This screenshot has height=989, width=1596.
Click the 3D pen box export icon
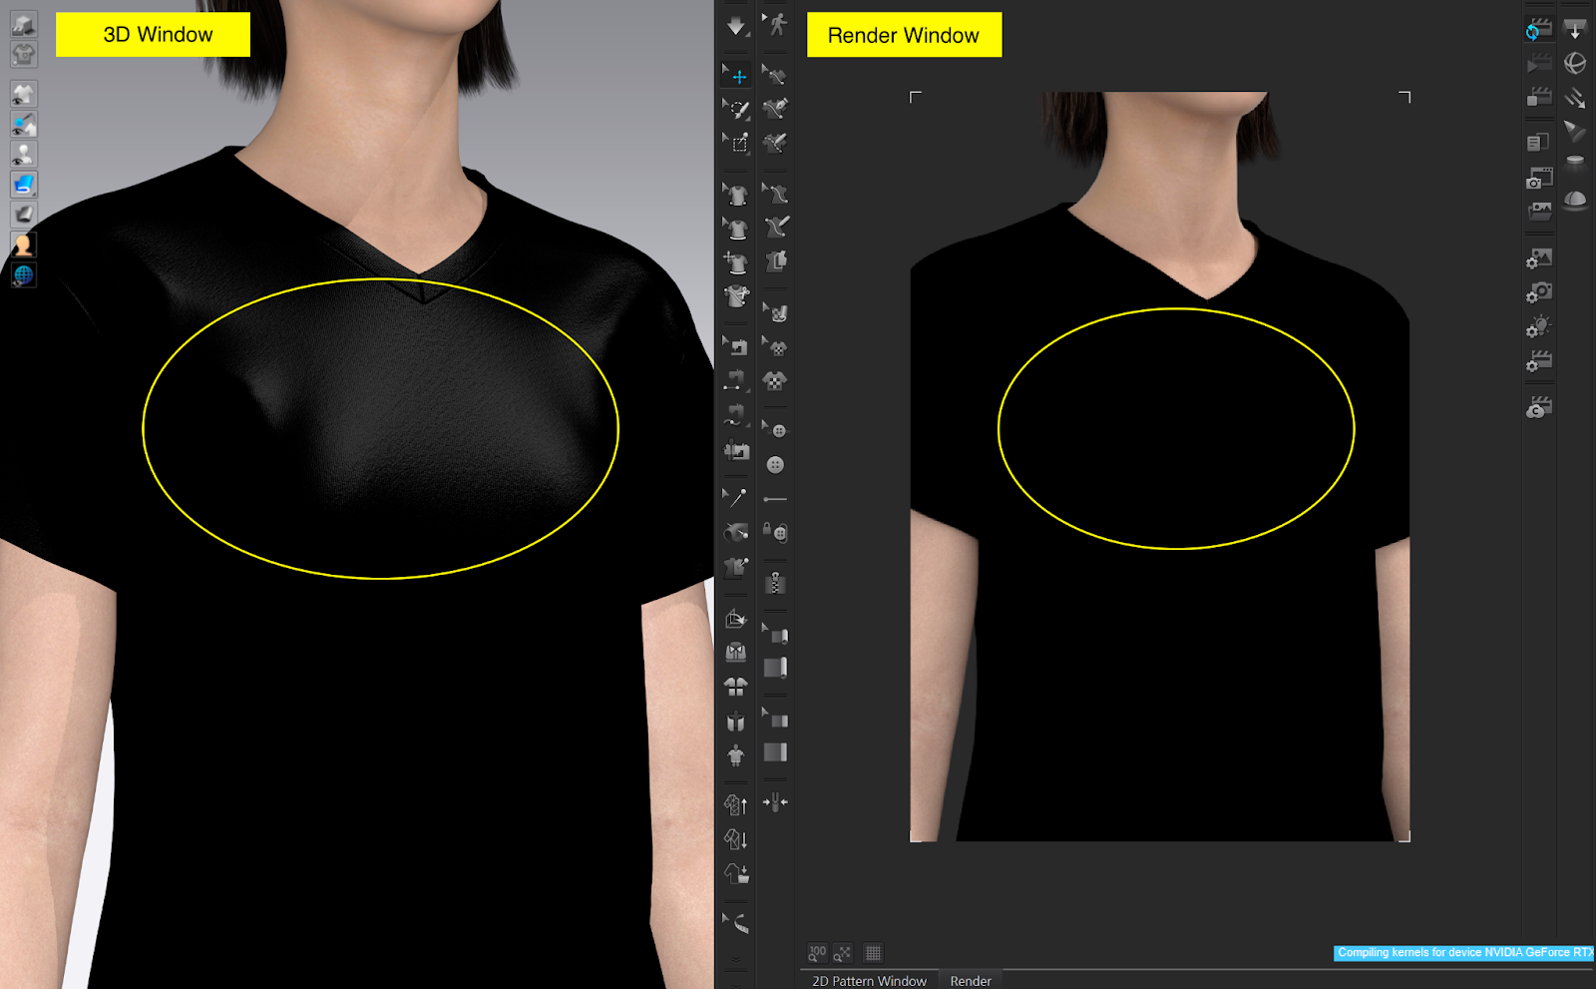[736, 618]
